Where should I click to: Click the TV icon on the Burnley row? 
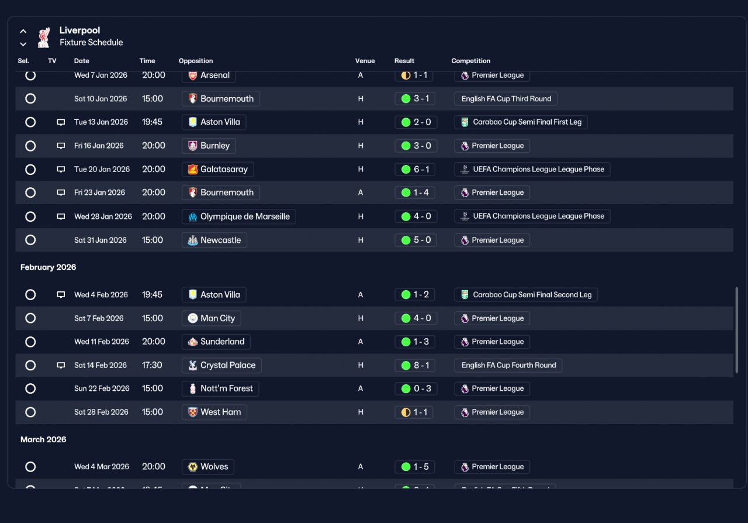click(x=61, y=146)
